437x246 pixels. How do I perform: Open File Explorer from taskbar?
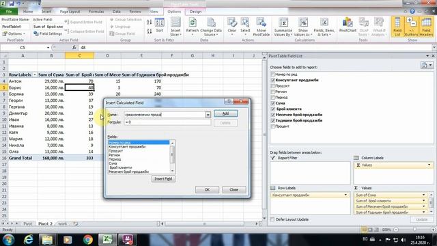(x=47, y=240)
